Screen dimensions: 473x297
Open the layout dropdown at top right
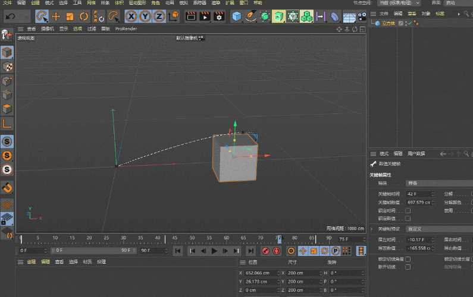[x=399, y=3]
